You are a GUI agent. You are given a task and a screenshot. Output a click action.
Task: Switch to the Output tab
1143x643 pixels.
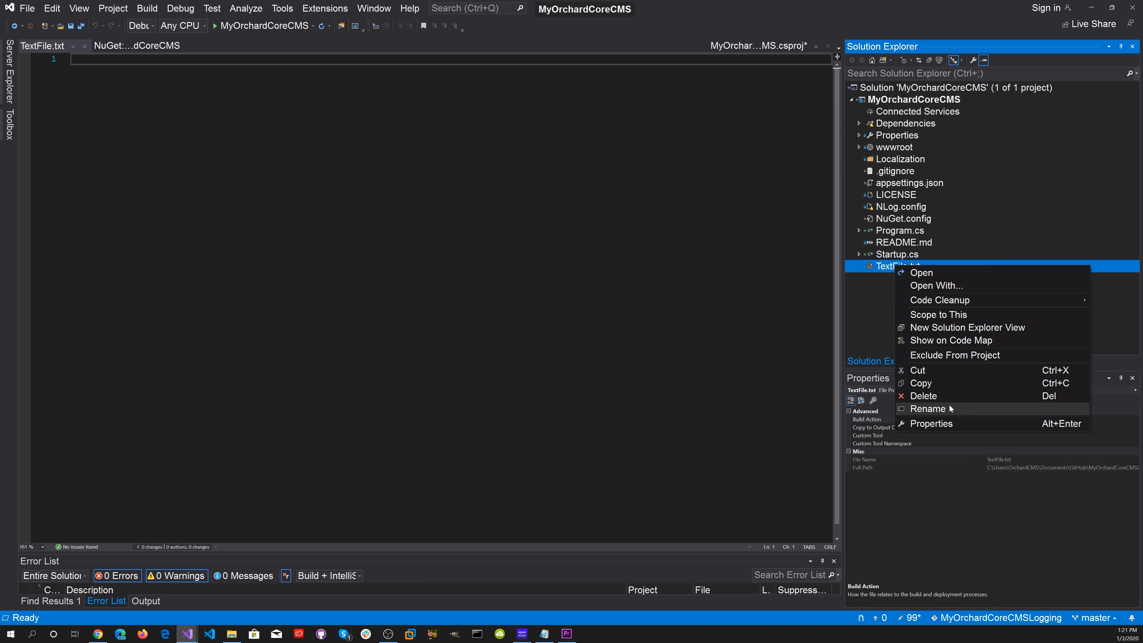[x=146, y=601]
